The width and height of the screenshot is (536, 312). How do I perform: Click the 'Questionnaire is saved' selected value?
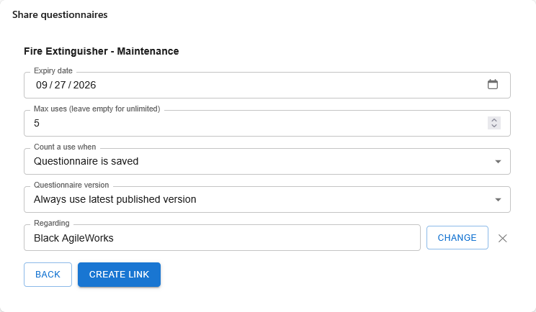(x=86, y=161)
